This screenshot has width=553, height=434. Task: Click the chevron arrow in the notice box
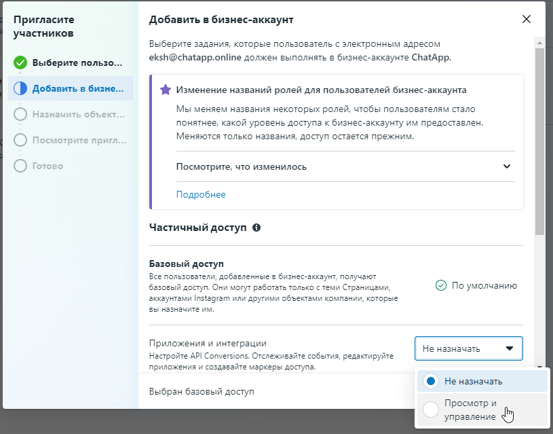(506, 166)
